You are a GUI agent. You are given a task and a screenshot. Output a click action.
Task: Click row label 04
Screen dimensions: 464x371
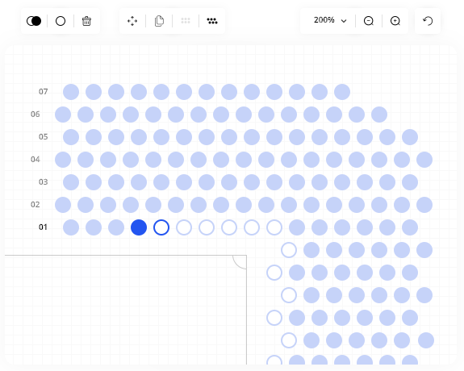coord(36,160)
